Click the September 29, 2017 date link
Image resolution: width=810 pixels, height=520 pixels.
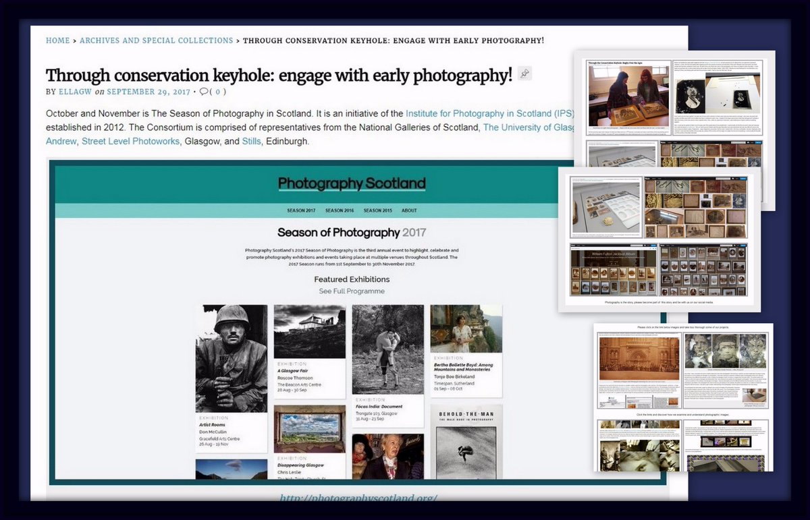[148, 92]
